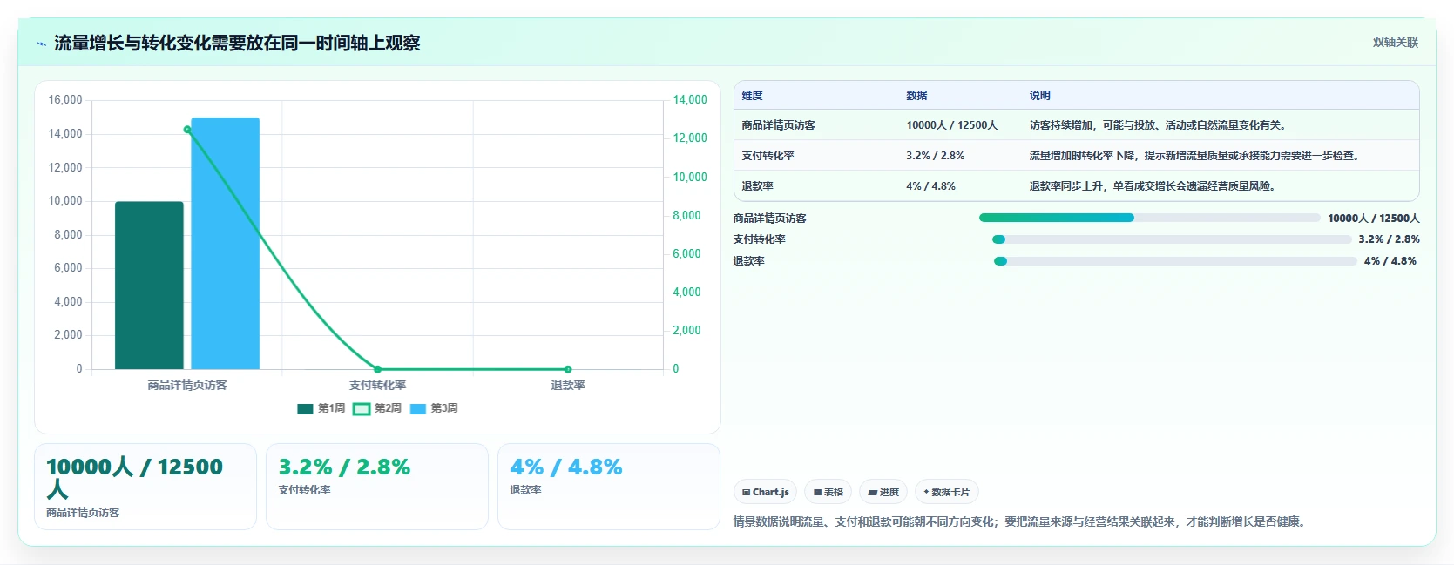
Task: Click the 支付转化率 x-axis label
Action: point(377,385)
